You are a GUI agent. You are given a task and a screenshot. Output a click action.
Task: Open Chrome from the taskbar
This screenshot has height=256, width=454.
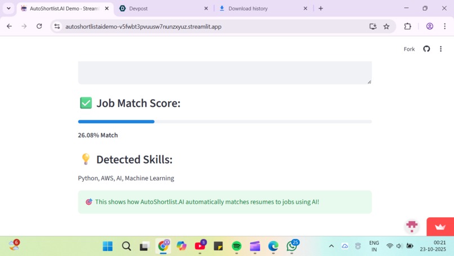[163, 246]
